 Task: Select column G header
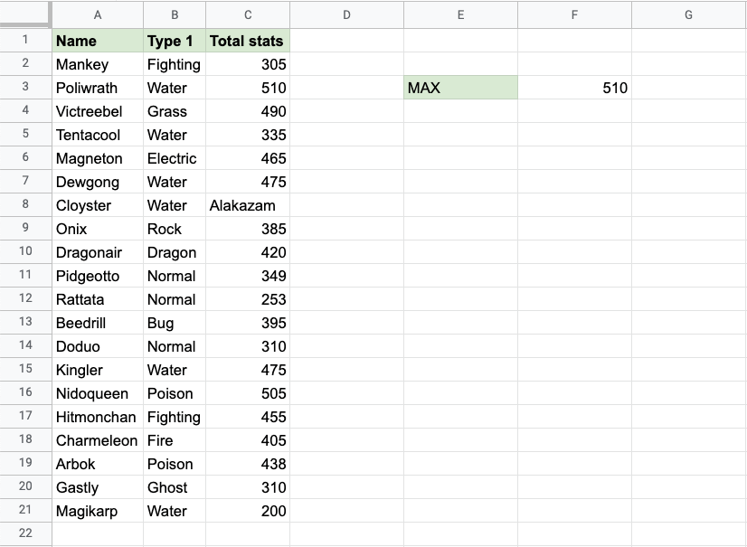[x=688, y=14]
